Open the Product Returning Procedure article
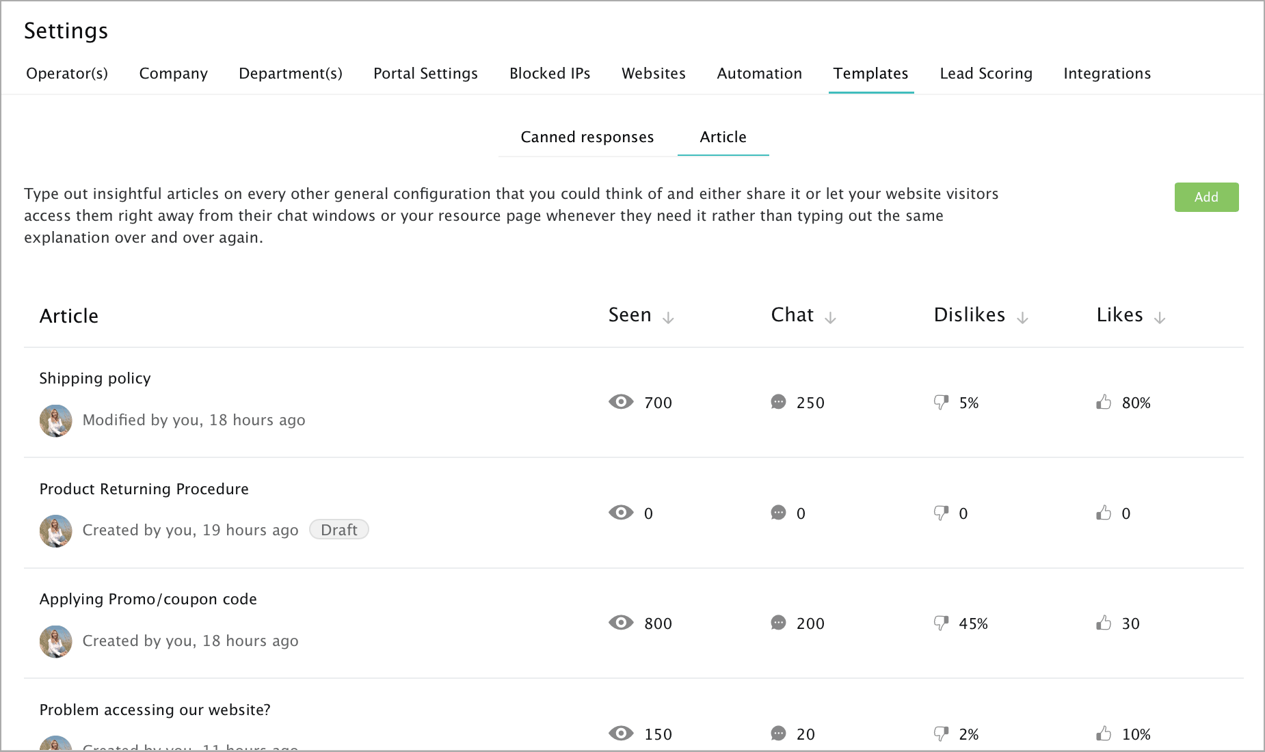Screen dimensions: 1265x752 pyautogui.click(x=144, y=489)
